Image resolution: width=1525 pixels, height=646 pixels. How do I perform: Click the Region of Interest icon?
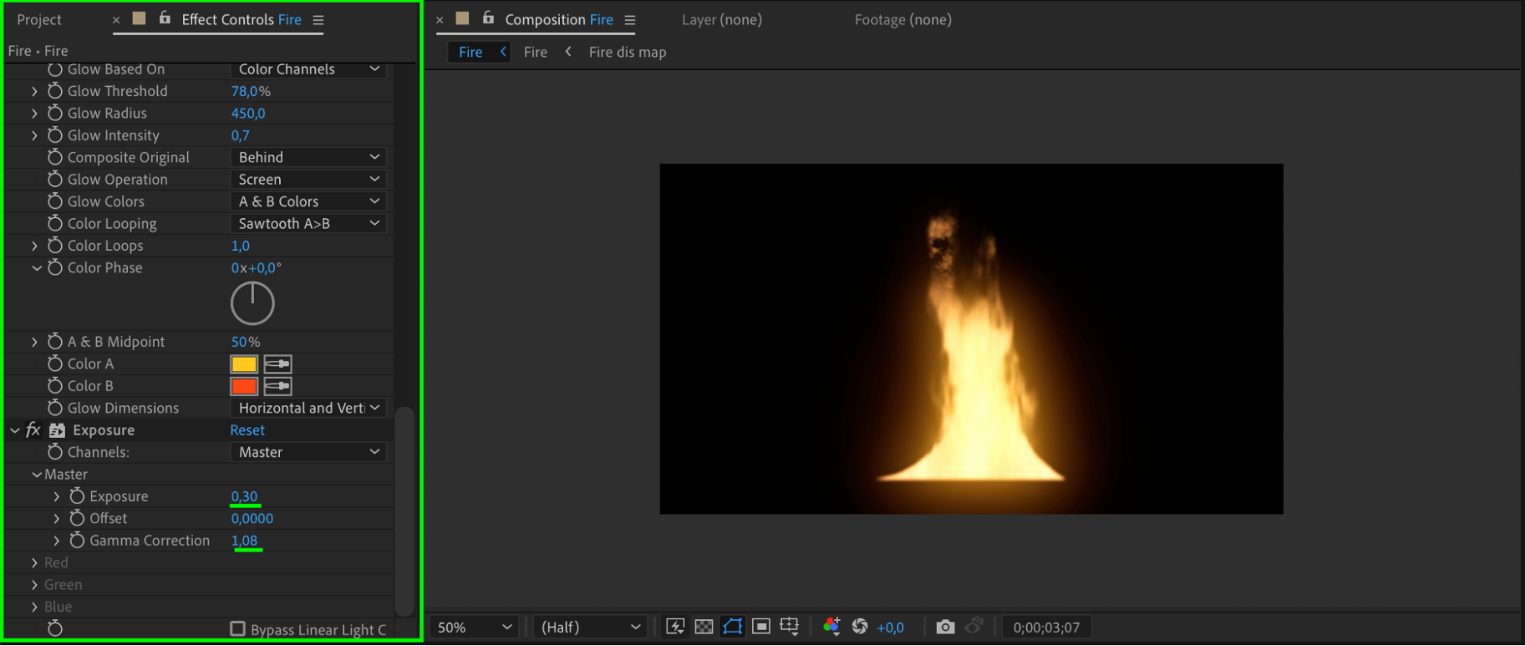point(761,627)
